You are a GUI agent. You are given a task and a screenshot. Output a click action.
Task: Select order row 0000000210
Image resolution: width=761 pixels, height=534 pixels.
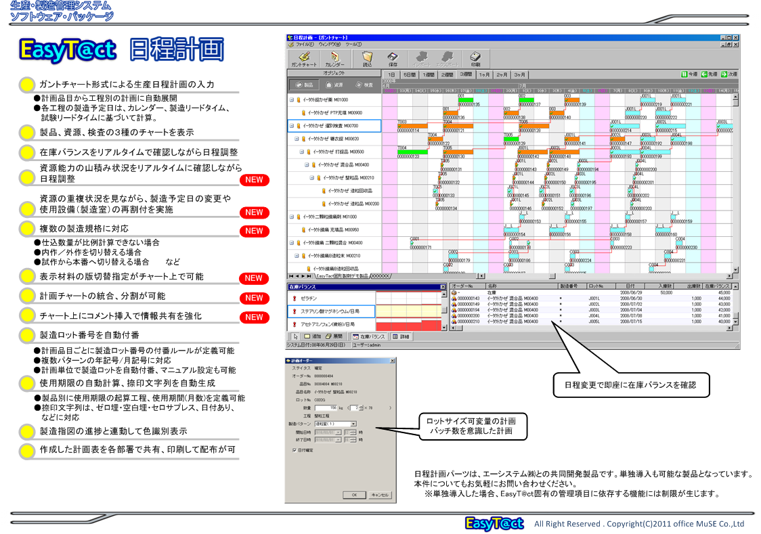(x=591, y=321)
